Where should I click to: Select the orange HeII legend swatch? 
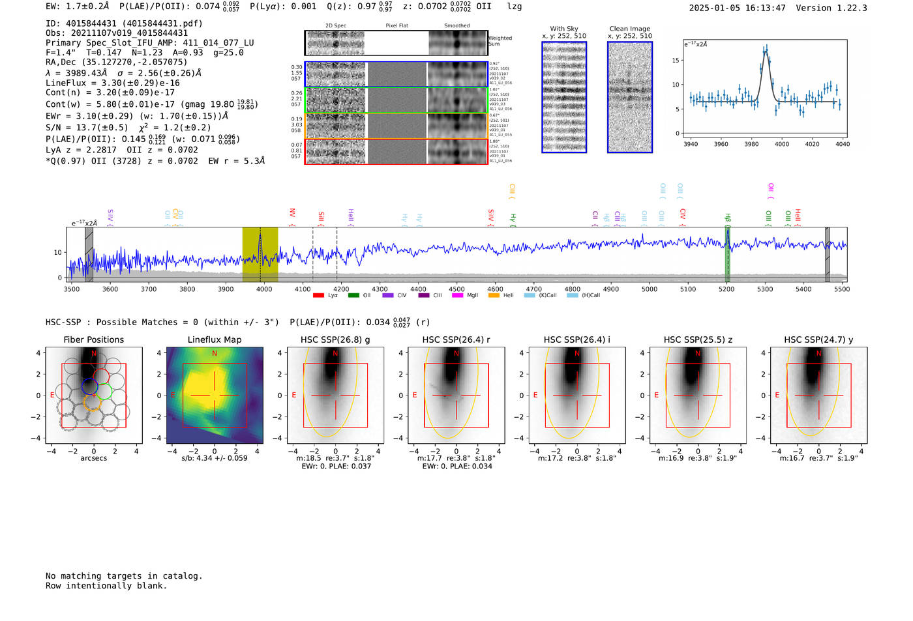point(494,296)
